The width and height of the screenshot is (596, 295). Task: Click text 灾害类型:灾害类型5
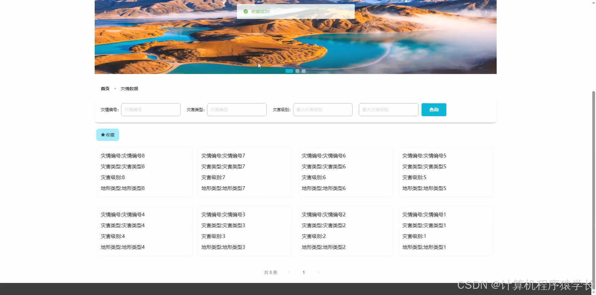(424, 167)
